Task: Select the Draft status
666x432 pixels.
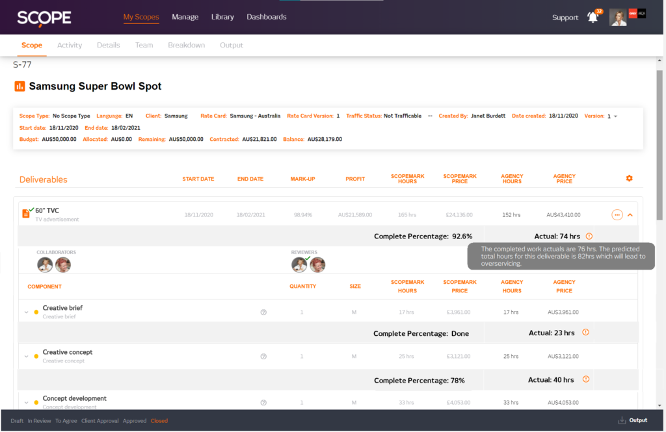Action: coord(17,421)
